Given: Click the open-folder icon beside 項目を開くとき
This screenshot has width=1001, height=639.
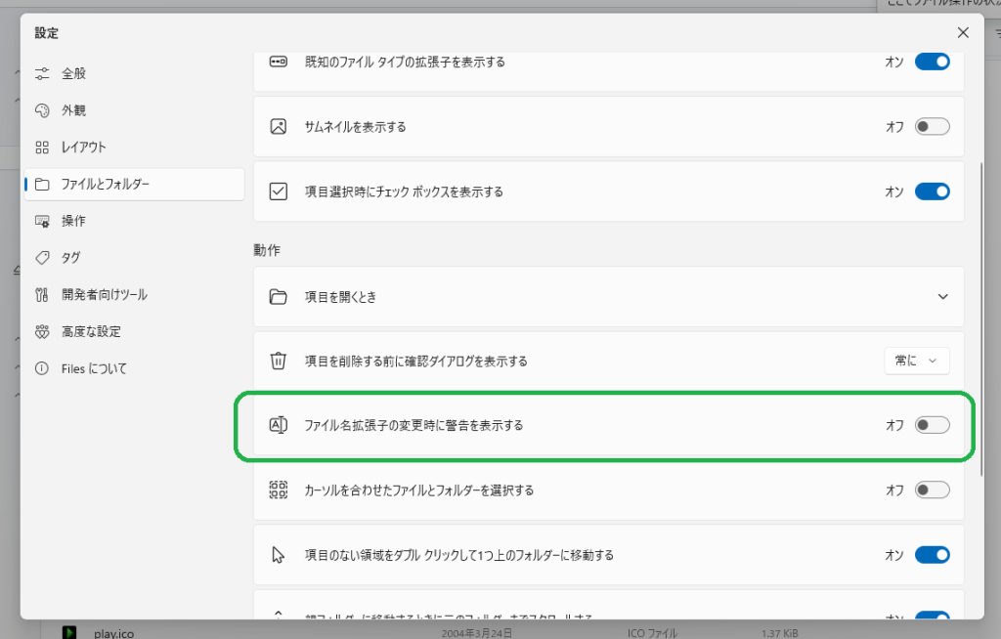Looking at the screenshot, I should [279, 297].
